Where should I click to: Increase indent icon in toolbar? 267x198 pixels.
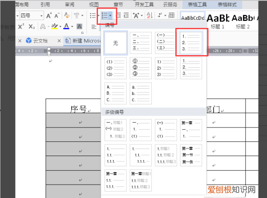tap(126, 16)
